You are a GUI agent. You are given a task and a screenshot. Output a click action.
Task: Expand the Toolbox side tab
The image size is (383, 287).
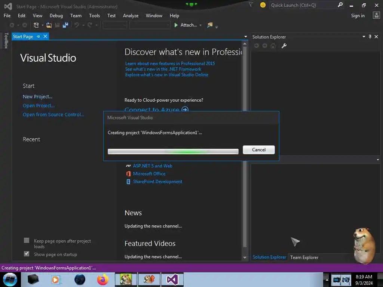tap(6, 40)
